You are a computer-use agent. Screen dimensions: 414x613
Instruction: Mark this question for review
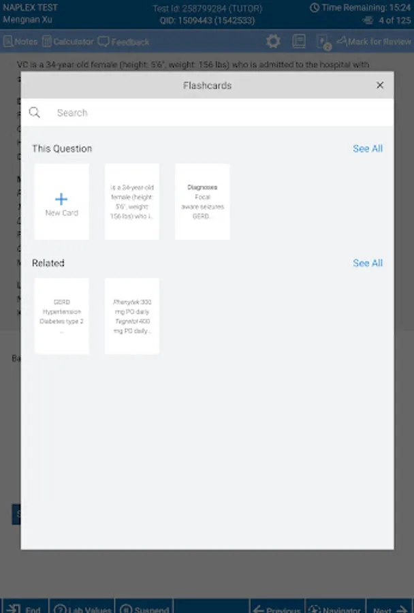click(x=373, y=42)
